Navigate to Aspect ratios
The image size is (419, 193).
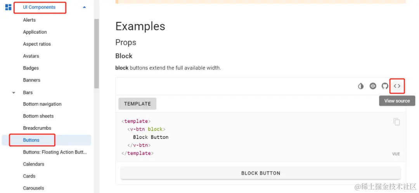(37, 44)
